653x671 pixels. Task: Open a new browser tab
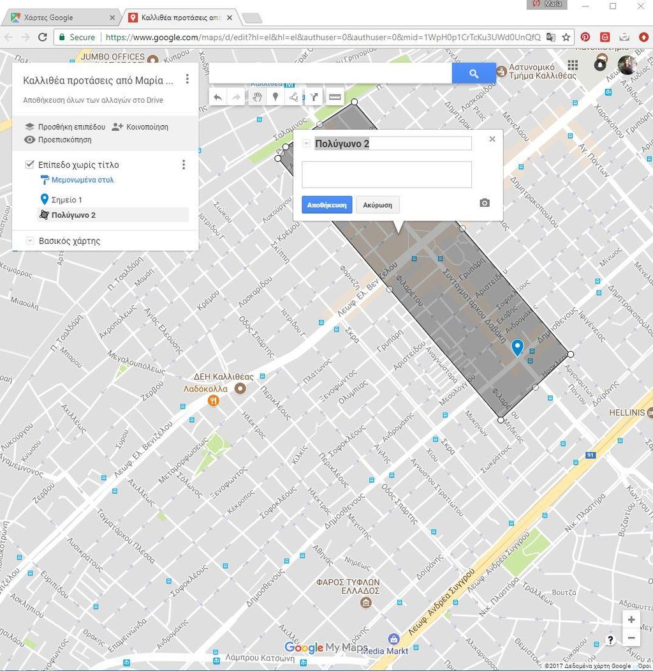click(x=252, y=17)
